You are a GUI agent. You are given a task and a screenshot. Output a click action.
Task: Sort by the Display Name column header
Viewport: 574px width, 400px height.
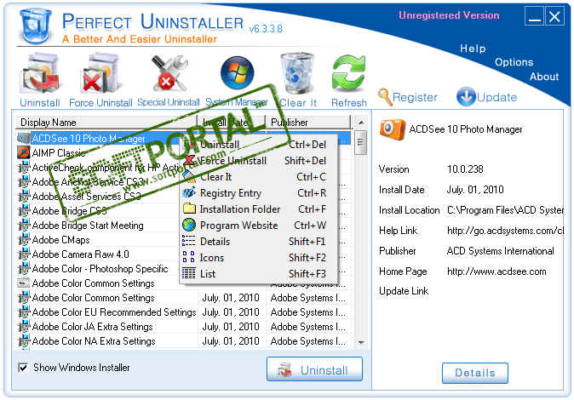(106, 123)
